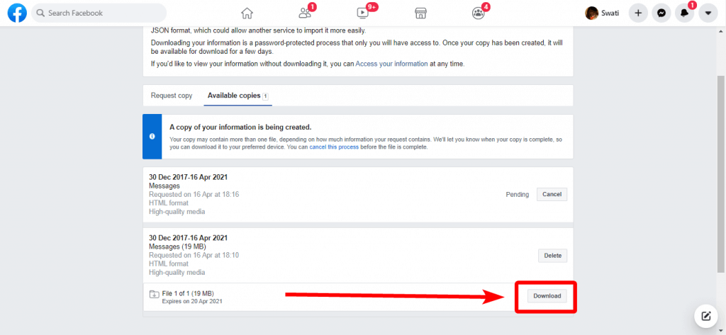The width and height of the screenshot is (726, 335).
Task: Cancel the pending Messages request
Action: point(552,194)
